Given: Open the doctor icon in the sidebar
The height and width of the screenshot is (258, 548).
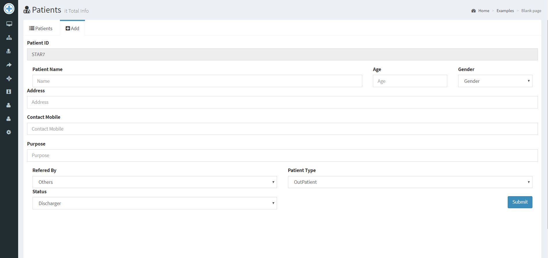Looking at the screenshot, I should 9,51.
